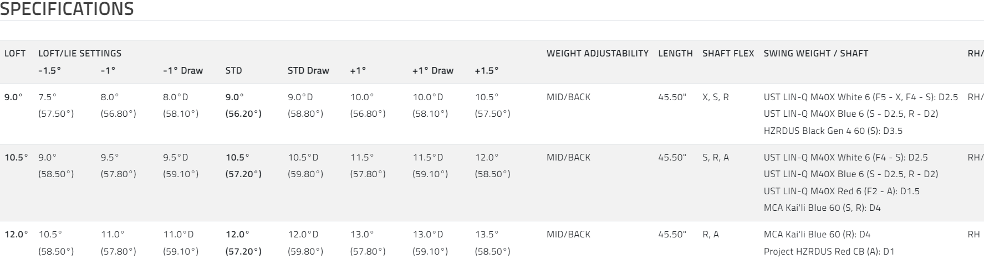Viewport: 984px width, 259px height.
Task: Select the 9.0° row label in LOFT column
Action: pos(14,97)
